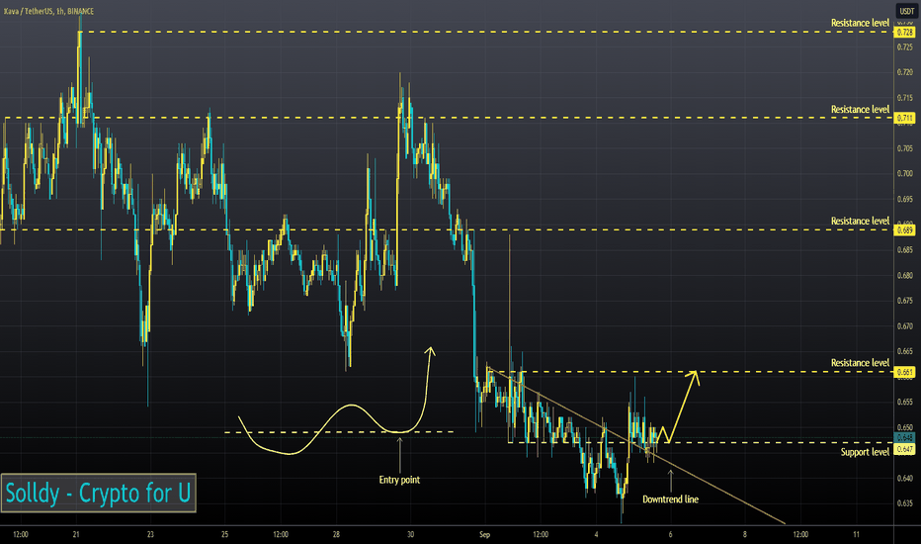Click the 0.648 current price tag
The image size is (921, 544).
[905, 437]
